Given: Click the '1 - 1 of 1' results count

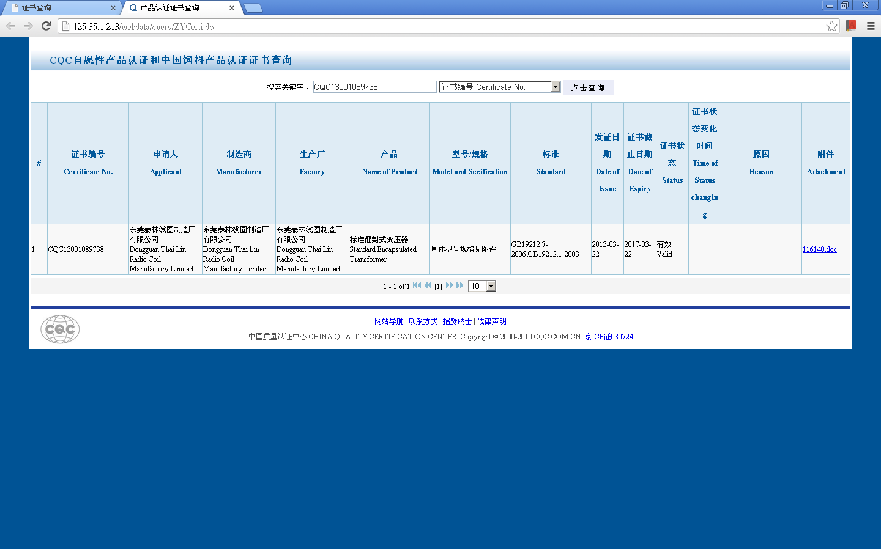Looking at the screenshot, I should coord(396,287).
